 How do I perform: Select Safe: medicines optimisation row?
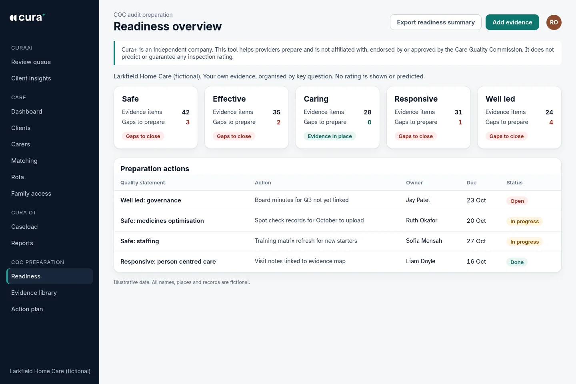338,221
